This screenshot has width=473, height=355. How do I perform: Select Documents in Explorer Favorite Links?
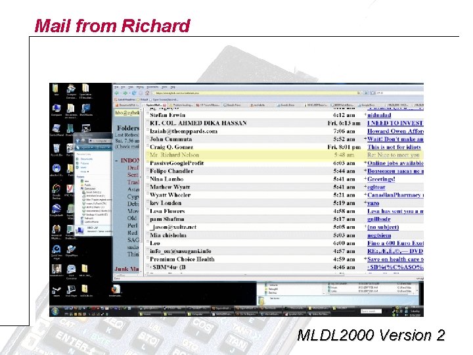[85, 159]
